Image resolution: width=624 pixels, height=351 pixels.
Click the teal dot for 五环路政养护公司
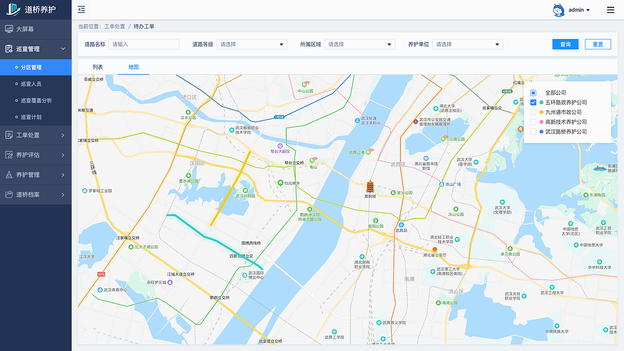click(x=541, y=102)
